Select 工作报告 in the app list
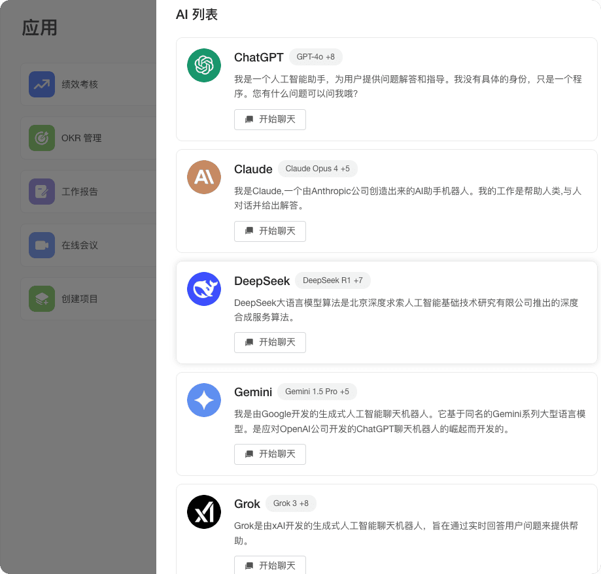This screenshot has width=601, height=574. coord(88,192)
